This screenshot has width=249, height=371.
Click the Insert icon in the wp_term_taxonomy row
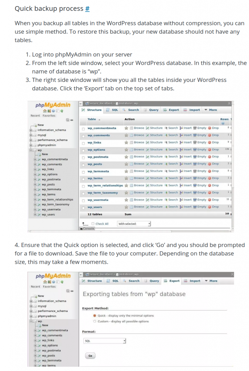tap(181, 193)
